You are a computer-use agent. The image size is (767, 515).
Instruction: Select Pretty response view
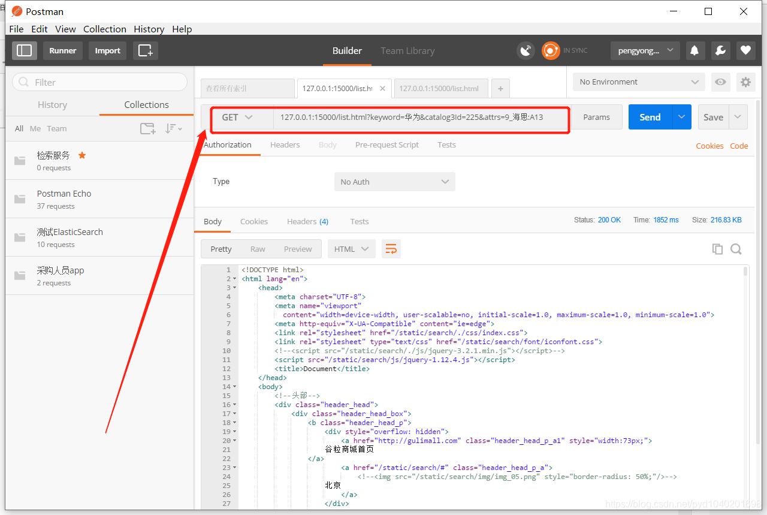coord(221,249)
